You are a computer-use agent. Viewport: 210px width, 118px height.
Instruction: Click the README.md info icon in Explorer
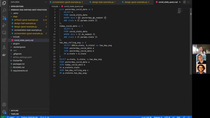point(11,67)
